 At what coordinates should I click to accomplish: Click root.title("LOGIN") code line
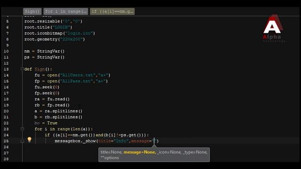[48, 27]
